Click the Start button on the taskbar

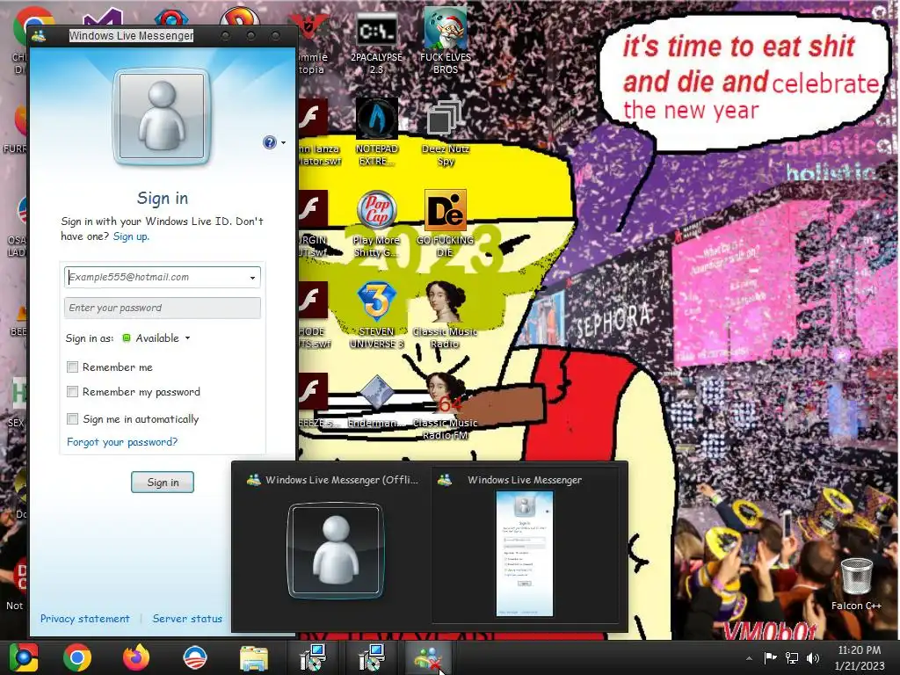point(23,657)
